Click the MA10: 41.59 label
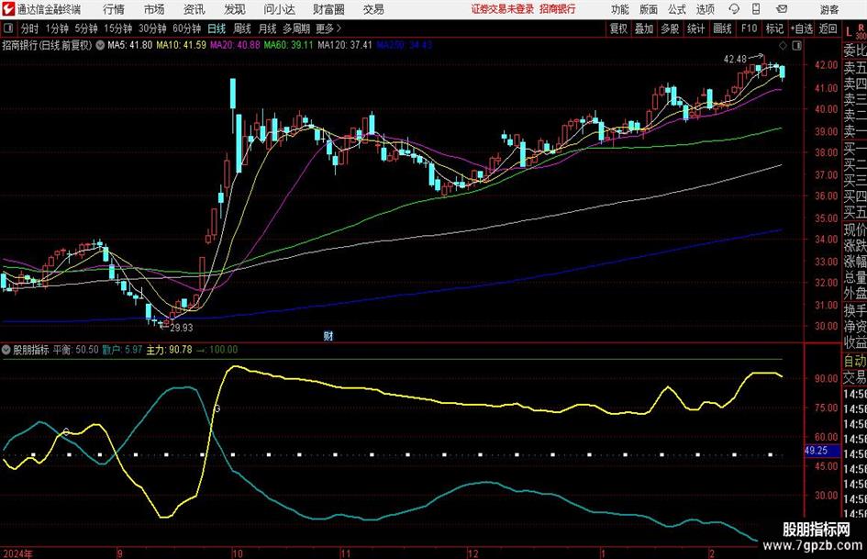867x559 pixels. (181, 45)
